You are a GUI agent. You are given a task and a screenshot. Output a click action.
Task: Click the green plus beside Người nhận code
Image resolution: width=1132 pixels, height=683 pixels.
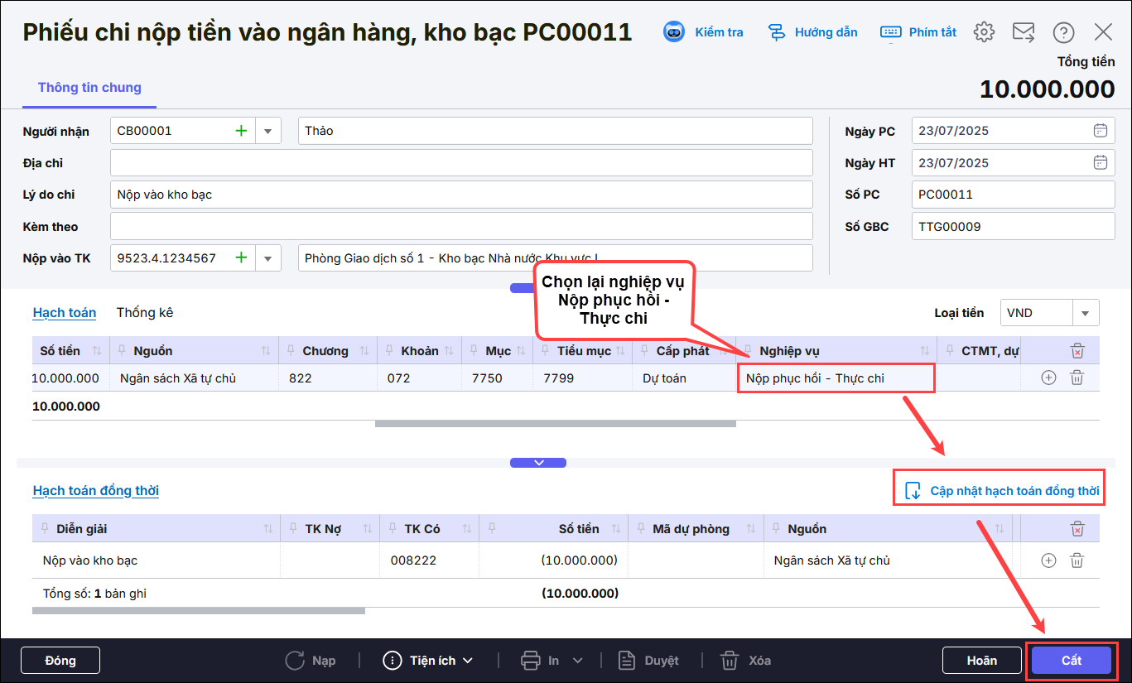(241, 131)
